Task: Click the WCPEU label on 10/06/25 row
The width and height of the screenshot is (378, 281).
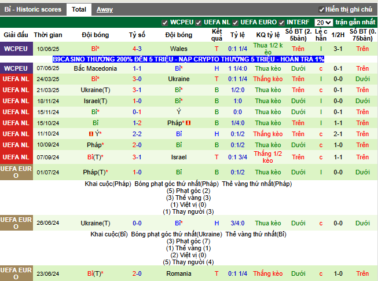Action: [16, 49]
